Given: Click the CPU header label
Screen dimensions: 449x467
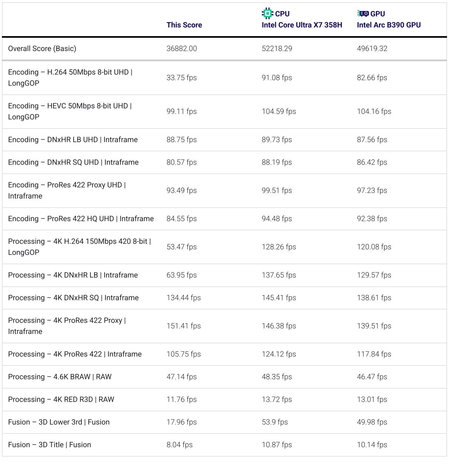Looking at the screenshot, I should pos(282,14).
